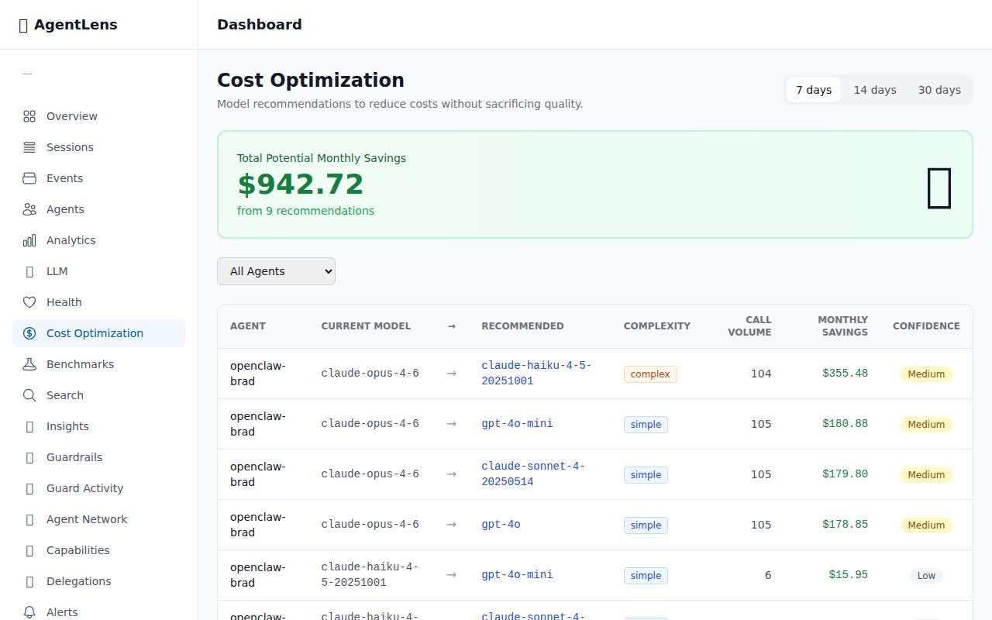The image size is (992, 620).
Task: Open the All Agents dropdown
Action: pos(276,271)
